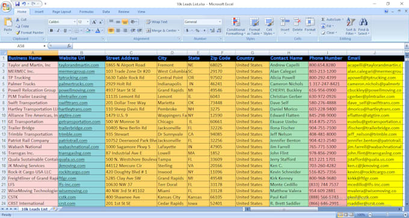The height and width of the screenshot is (218, 409).
Task: Apply comma style
Action: click(x=204, y=31)
